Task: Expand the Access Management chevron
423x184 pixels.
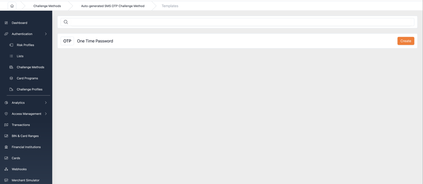Action: (x=46, y=114)
